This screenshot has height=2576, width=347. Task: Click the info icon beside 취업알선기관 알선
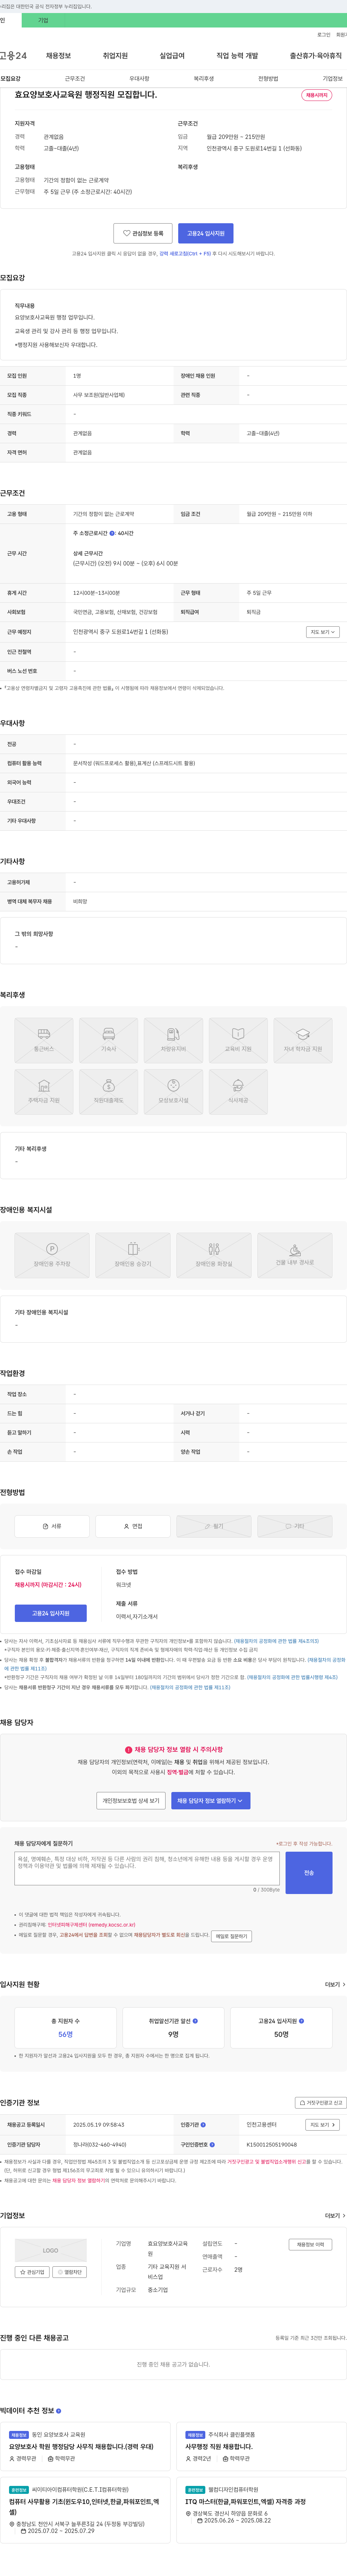(x=195, y=2021)
